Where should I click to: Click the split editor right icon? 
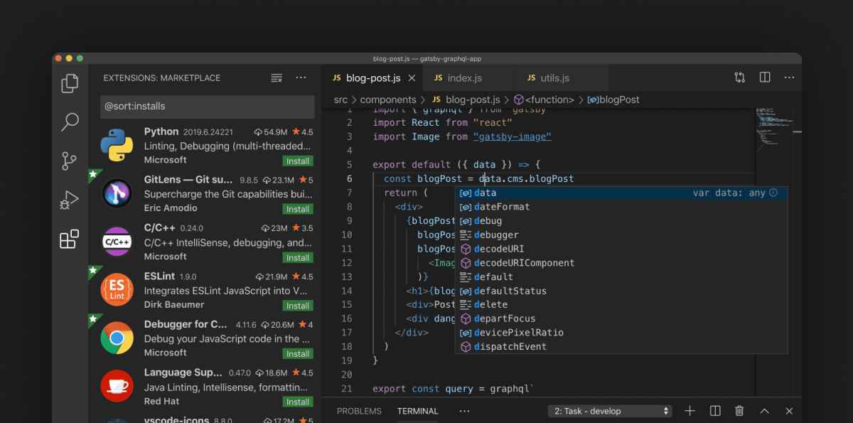coord(765,77)
